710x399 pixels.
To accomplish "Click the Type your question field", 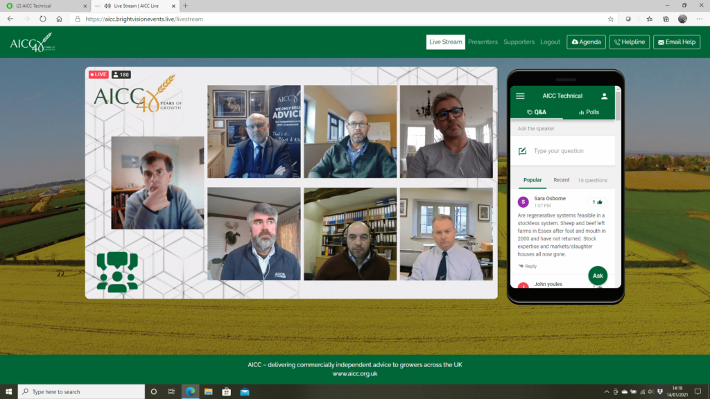I will point(563,151).
